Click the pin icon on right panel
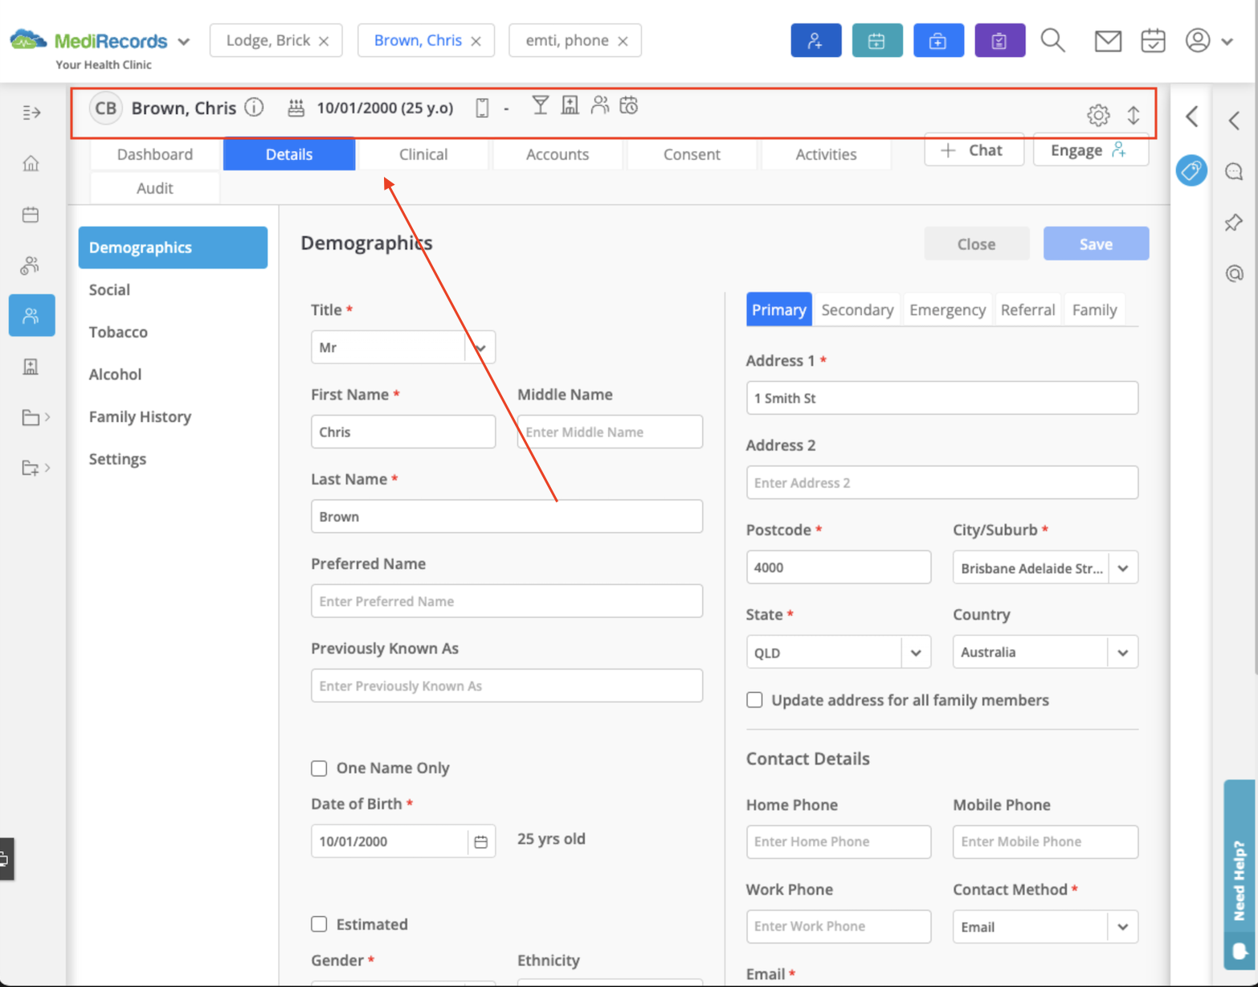Viewport: 1258px width, 987px height. click(1234, 223)
